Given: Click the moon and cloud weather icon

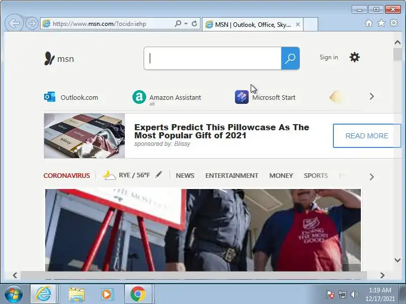Looking at the screenshot, I should coord(109,175).
